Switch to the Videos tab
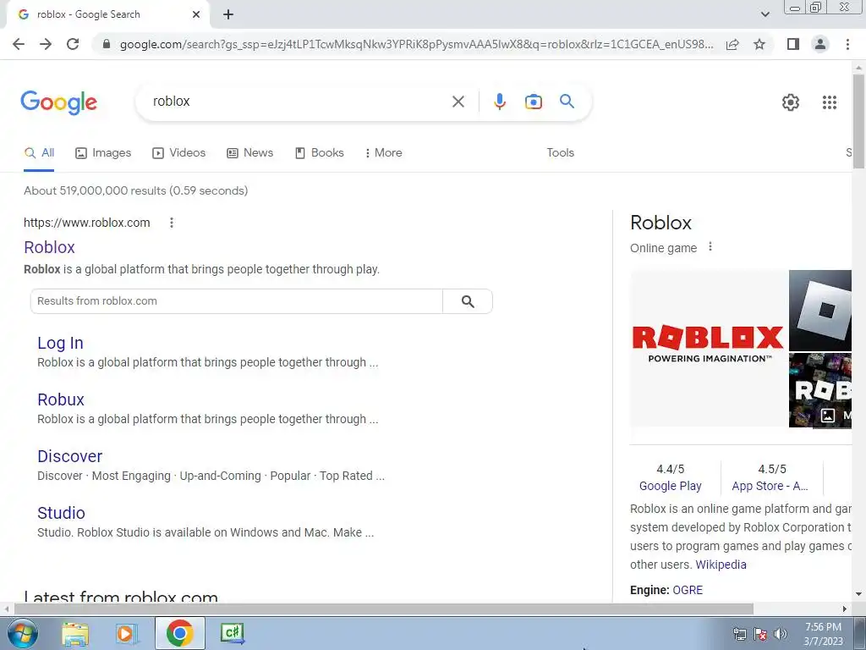The image size is (866, 650). 179,152
